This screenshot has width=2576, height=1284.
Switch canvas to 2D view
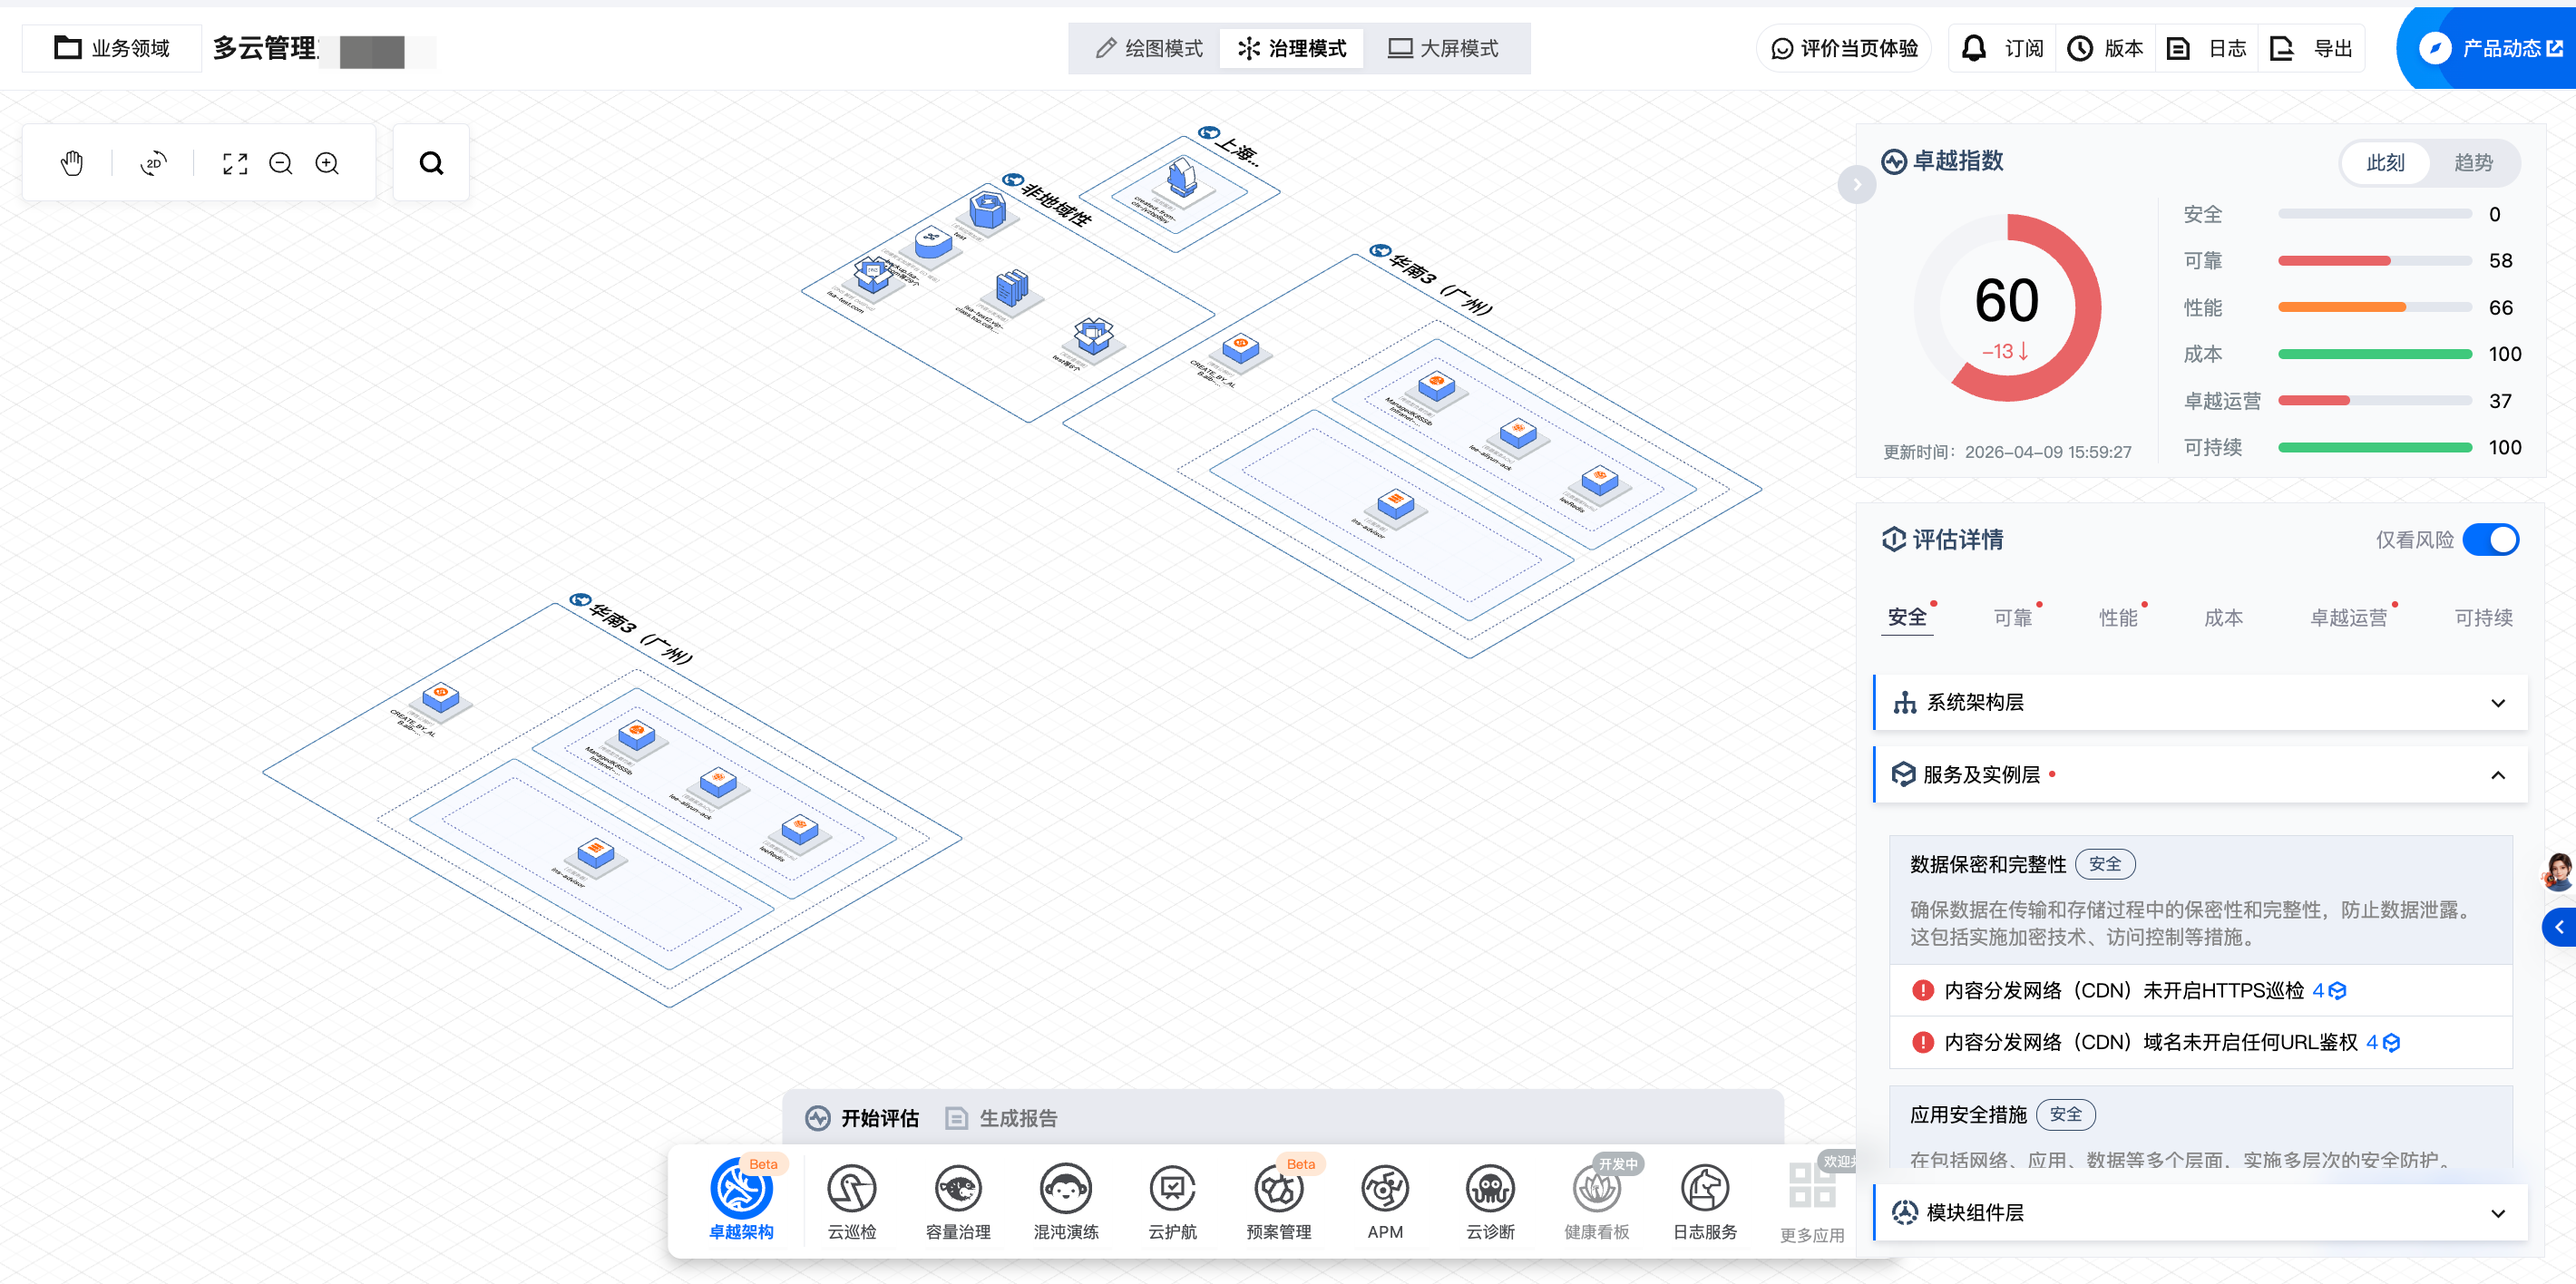[153, 163]
